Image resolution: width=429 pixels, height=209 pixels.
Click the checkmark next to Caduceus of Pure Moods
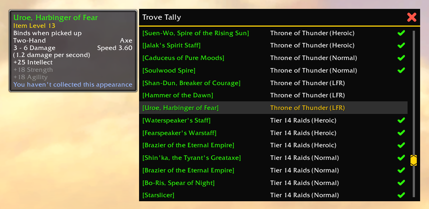(401, 58)
